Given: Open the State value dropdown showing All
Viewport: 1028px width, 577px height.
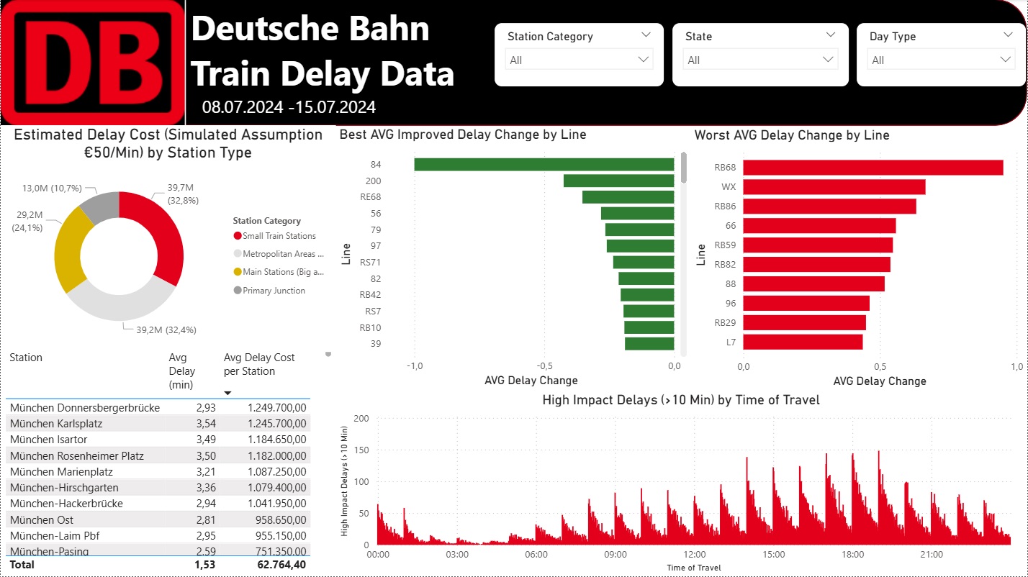Looking at the screenshot, I should pyautogui.click(x=760, y=60).
